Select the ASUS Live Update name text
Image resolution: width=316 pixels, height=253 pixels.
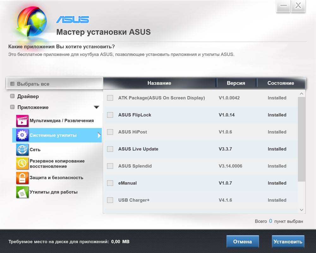(138, 149)
